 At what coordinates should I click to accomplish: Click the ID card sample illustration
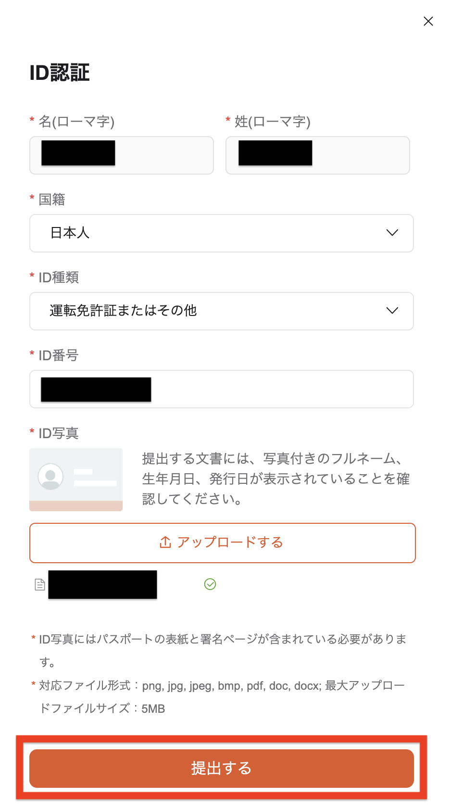pyautogui.click(x=75, y=480)
